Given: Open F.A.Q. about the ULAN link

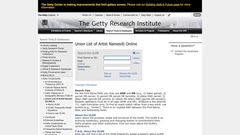Looking at the screenshot, I should tap(90, 131).
